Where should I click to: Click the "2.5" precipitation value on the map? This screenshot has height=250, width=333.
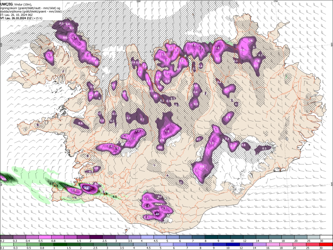[147, 206]
